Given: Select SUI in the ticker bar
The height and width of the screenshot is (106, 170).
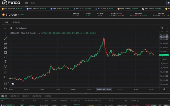Looking at the screenshot, I should pyautogui.click(x=104, y=9).
